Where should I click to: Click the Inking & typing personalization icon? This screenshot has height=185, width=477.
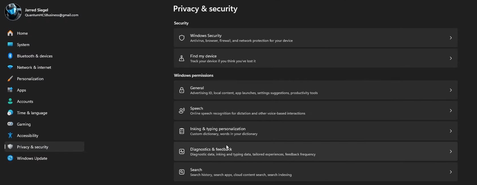point(182,131)
